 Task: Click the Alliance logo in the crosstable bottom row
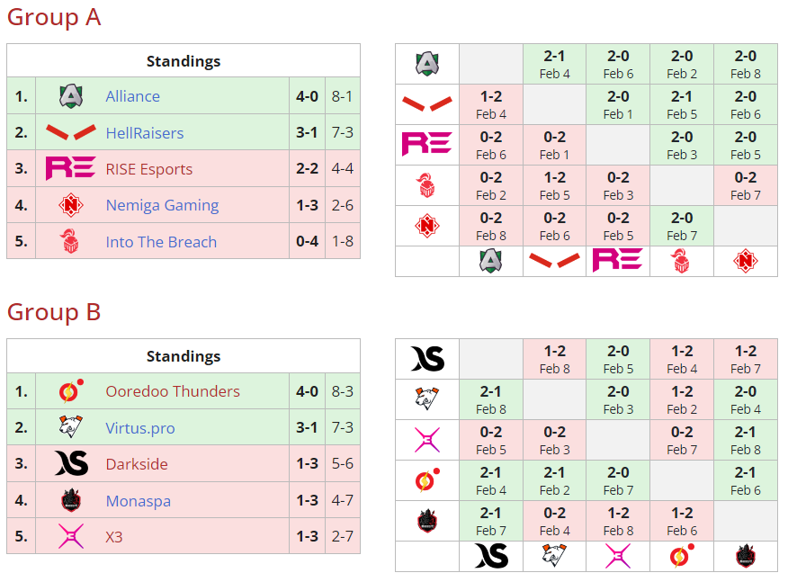(490, 261)
